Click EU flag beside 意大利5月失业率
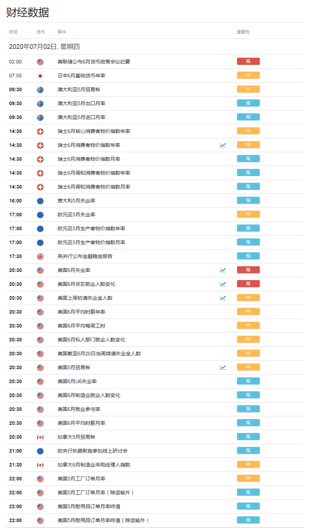 (x=40, y=201)
